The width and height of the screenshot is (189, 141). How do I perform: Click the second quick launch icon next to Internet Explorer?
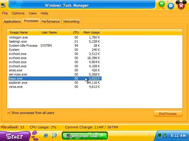click(x=54, y=135)
